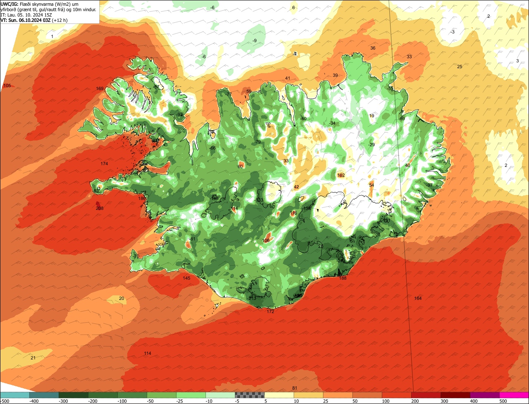Click the -3 value at the top right
Screen dimensions: 529x404
coord(453,32)
